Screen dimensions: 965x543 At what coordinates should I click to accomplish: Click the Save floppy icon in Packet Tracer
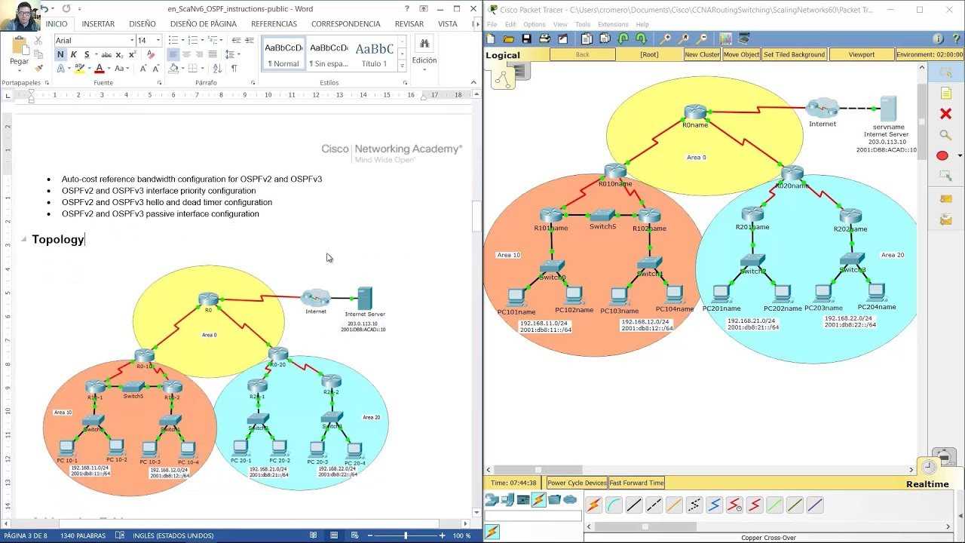[x=526, y=38]
